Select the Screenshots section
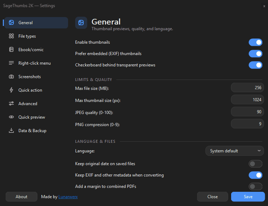The height and width of the screenshot is (206, 268). click(36, 77)
